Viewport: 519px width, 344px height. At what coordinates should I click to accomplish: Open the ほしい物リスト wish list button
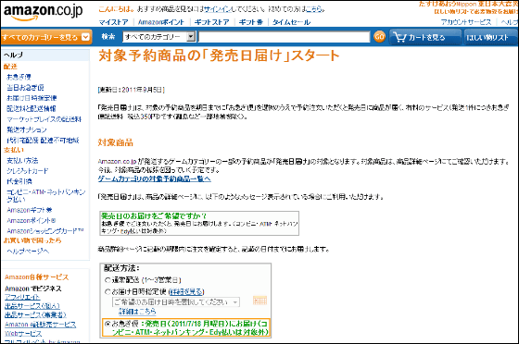point(491,37)
